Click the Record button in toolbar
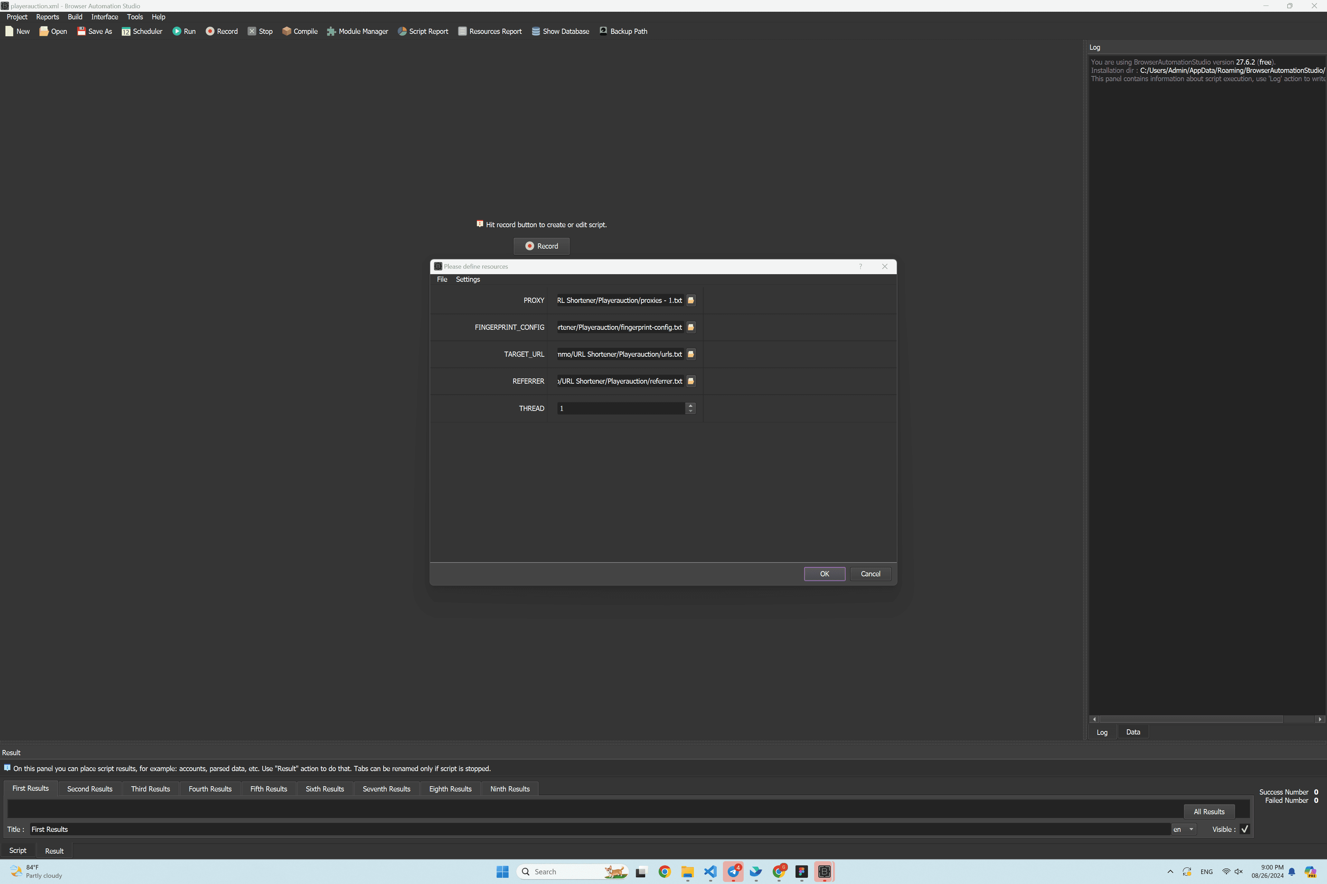Viewport: 1327px width, 884px height. pos(221,31)
